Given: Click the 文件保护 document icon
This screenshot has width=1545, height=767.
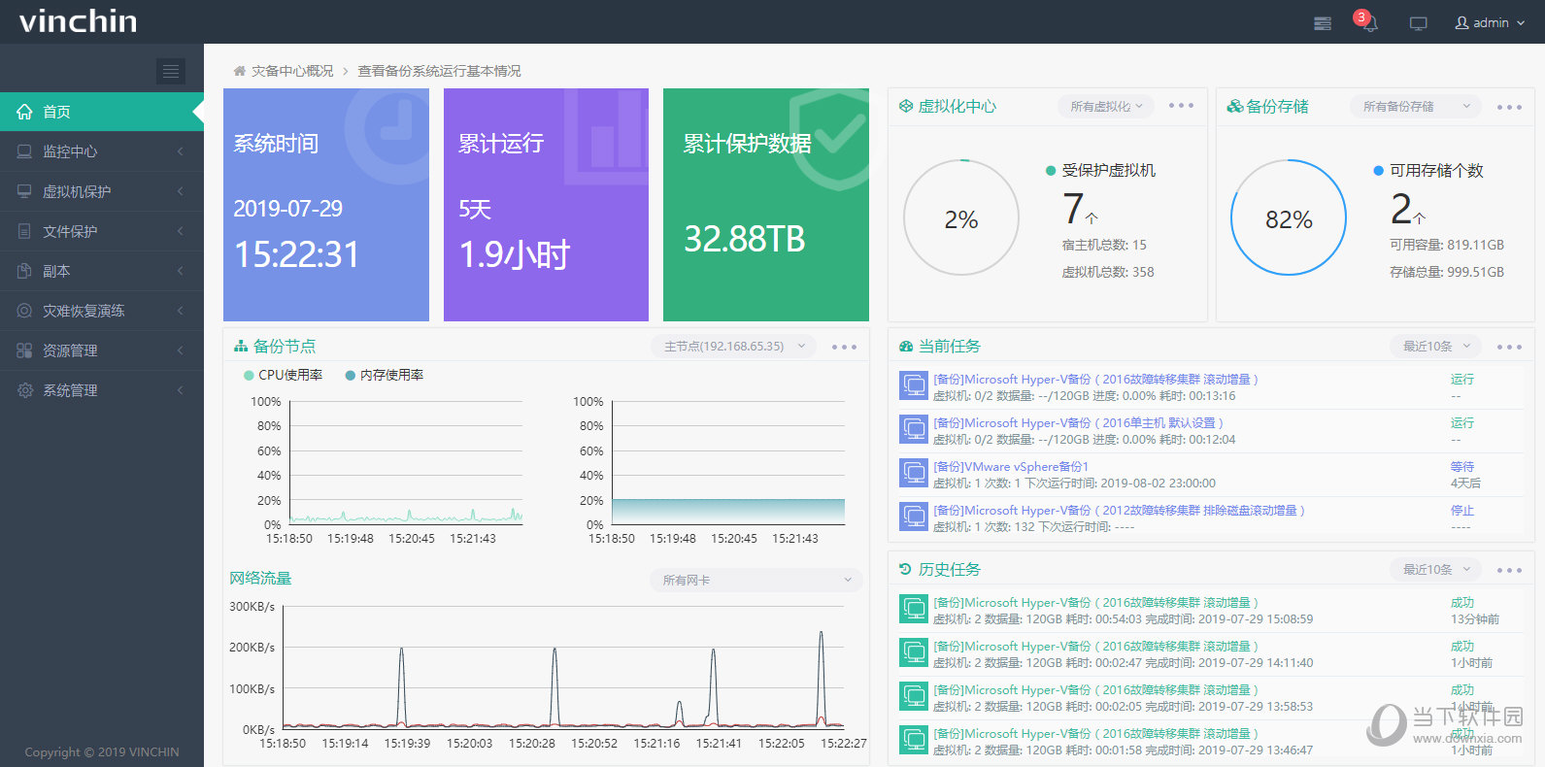Looking at the screenshot, I should [25, 231].
